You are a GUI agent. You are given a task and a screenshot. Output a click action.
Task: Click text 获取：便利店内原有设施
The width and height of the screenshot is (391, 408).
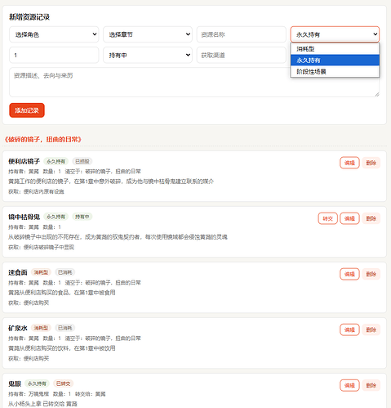[x=36, y=192]
